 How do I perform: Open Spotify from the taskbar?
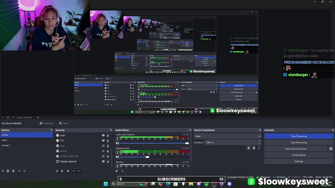click(206, 184)
